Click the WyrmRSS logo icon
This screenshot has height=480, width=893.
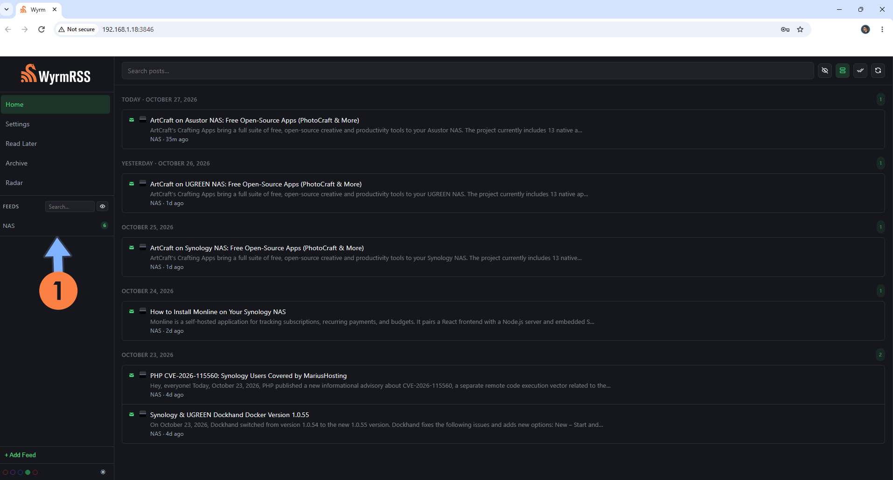click(x=28, y=74)
